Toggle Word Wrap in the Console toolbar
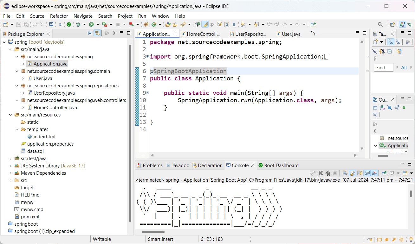 (360, 173)
